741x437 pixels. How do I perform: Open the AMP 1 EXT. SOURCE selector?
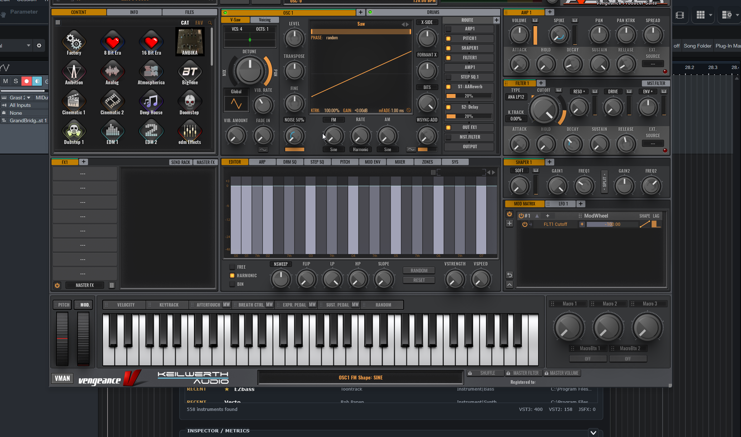(x=653, y=64)
